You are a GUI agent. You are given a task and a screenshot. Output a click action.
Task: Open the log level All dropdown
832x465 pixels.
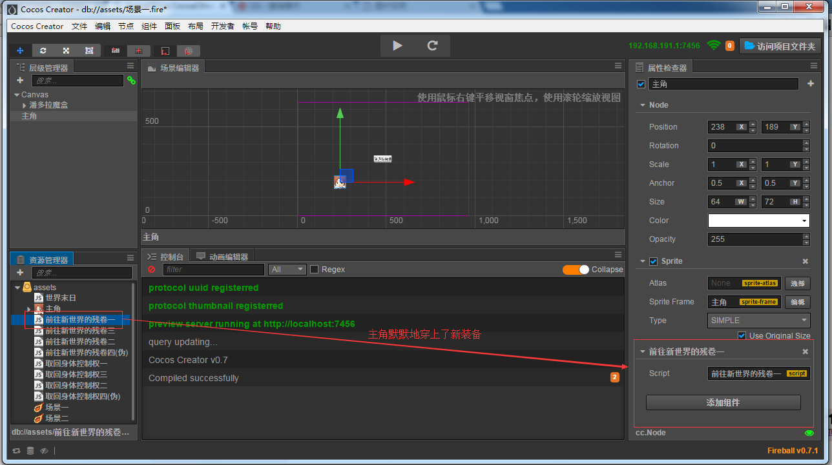click(288, 270)
